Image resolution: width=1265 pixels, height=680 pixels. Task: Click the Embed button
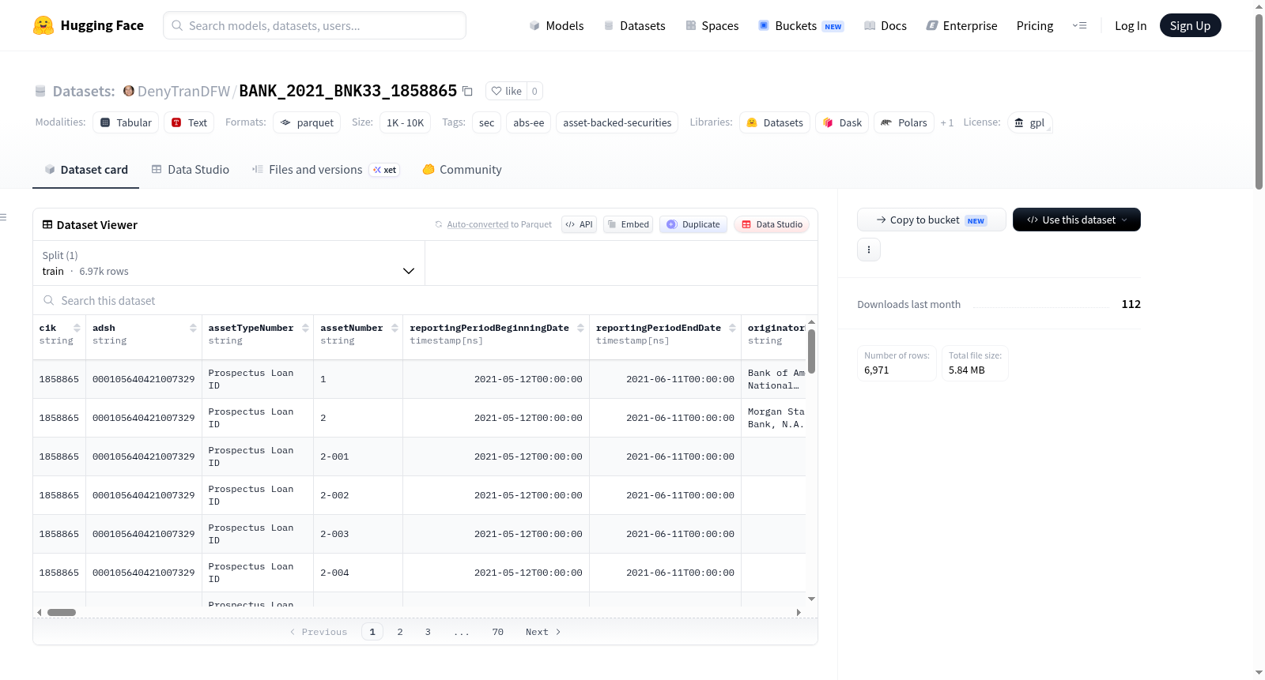628,224
